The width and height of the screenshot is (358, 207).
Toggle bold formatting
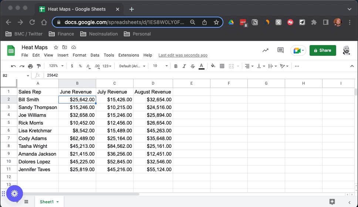tap(176, 66)
